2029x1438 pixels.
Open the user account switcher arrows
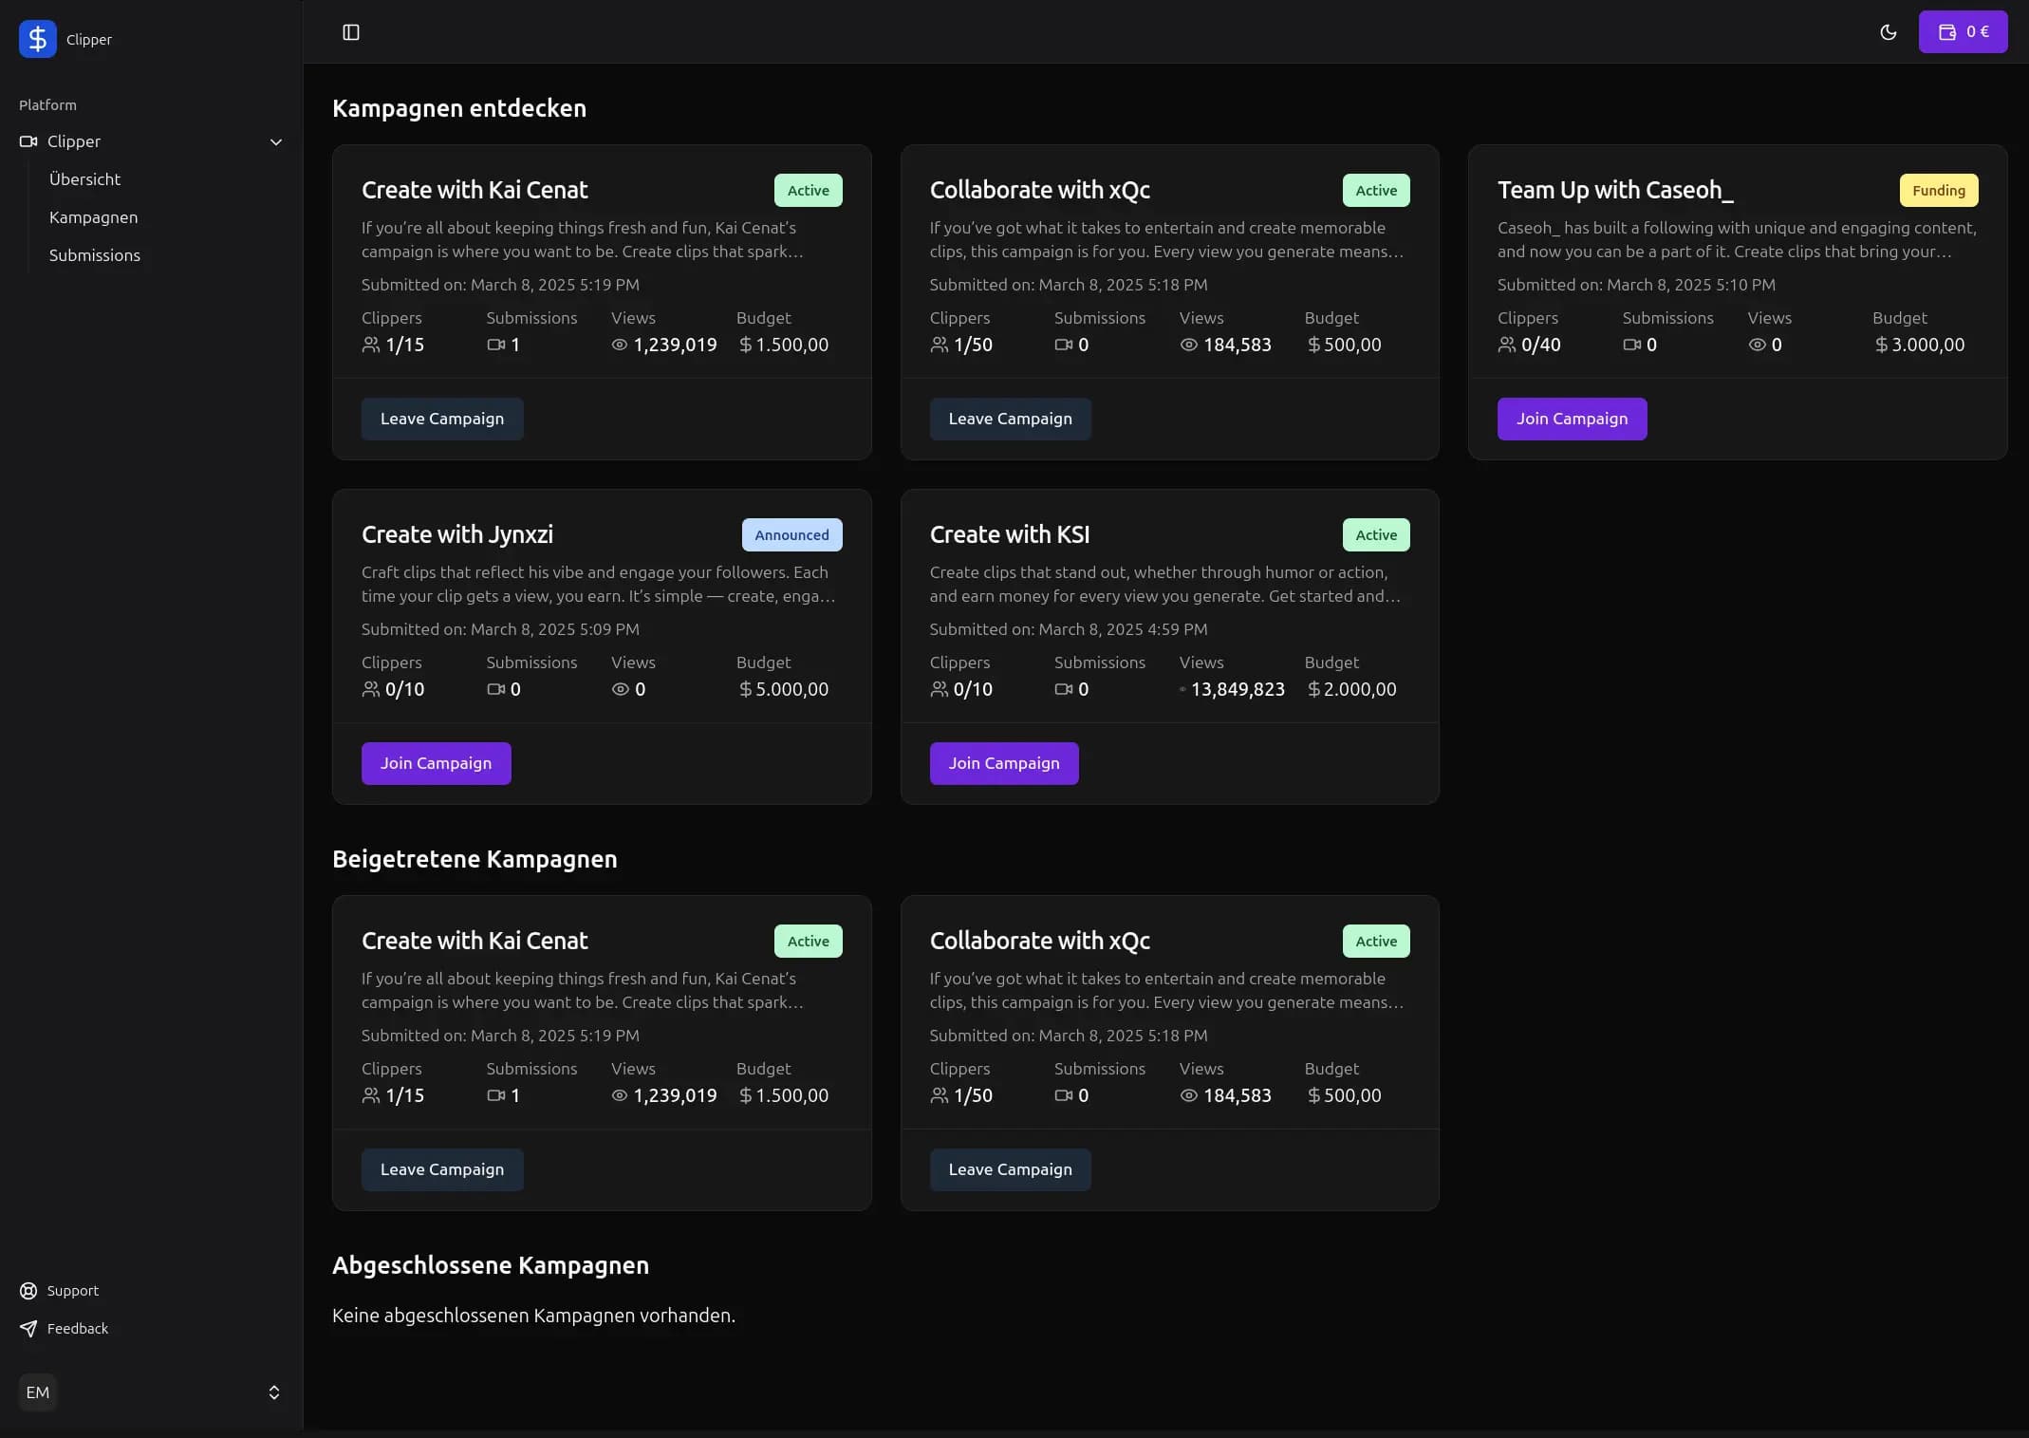click(x=274, y=1392)
